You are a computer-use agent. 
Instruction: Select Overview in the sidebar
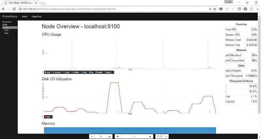tap(7, 22)
